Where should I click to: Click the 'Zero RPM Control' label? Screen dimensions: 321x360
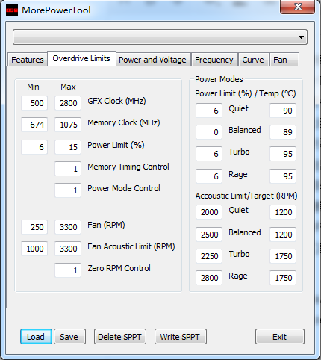pyautogui.click(x=119, y=268)
